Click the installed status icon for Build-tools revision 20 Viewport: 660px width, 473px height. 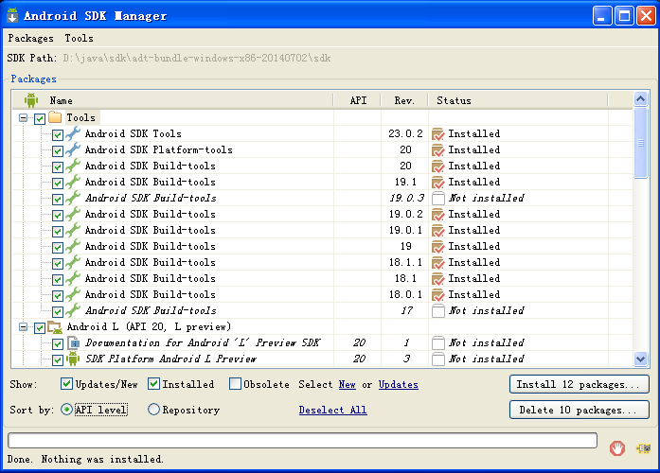point(438,166)
